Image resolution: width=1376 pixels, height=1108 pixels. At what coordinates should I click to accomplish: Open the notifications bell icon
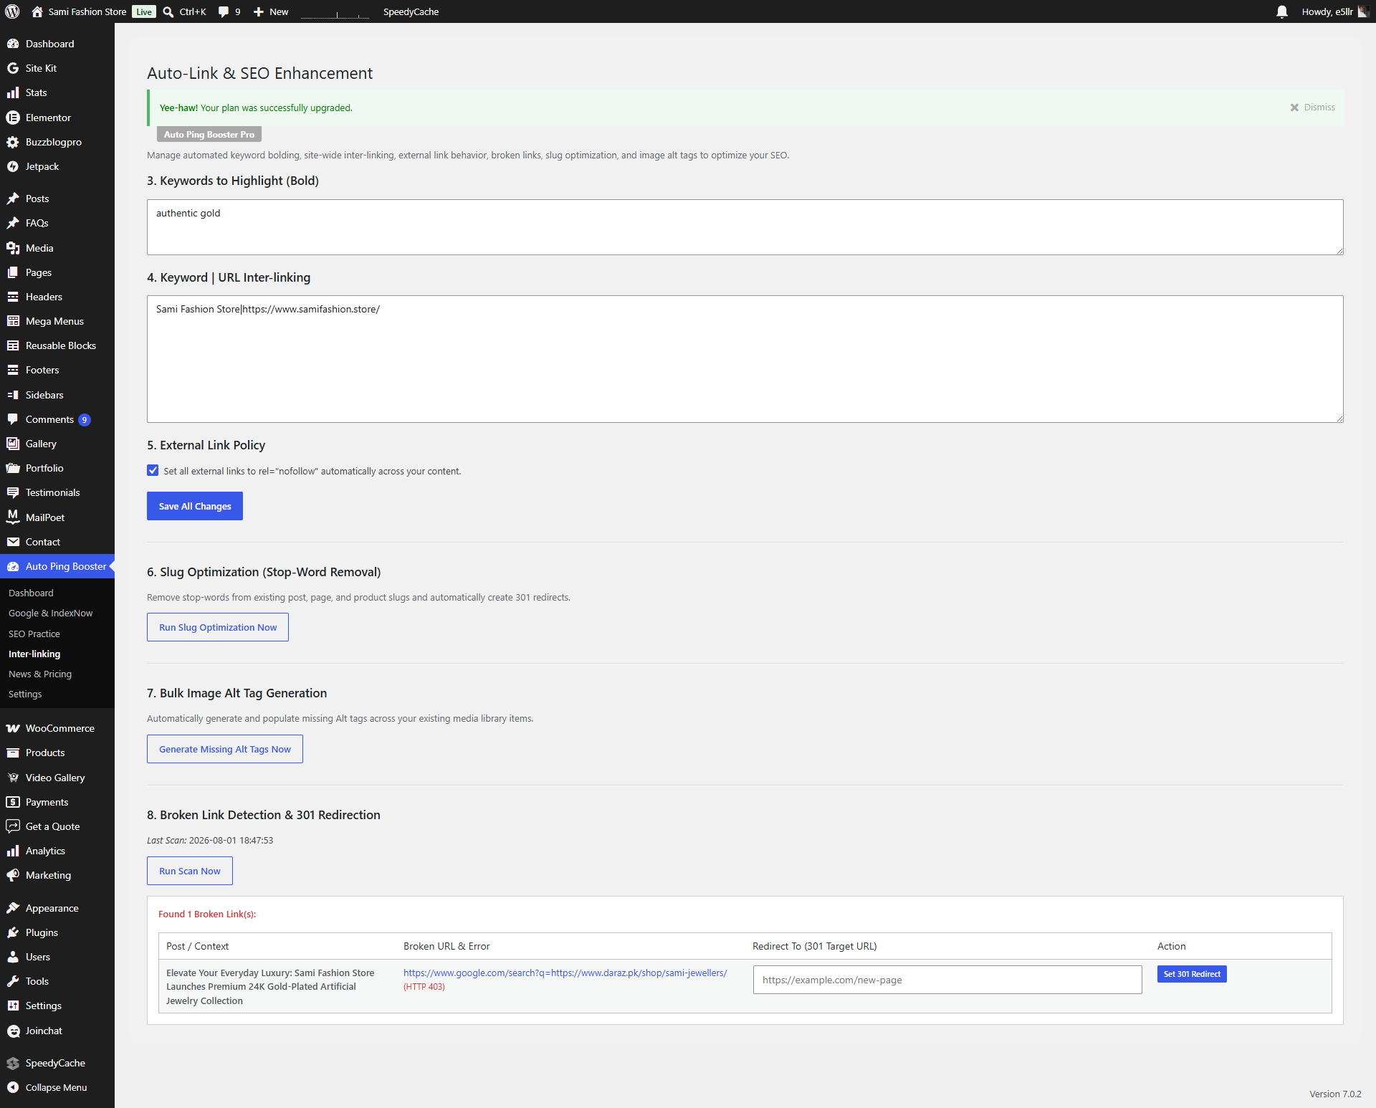point(1282,11)
